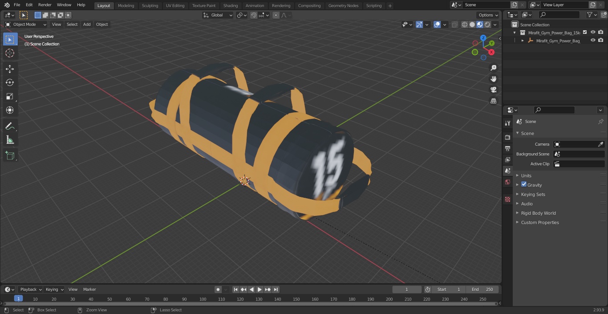
Task: Open the Tool properties tab
Action: (x=507, y=123)
